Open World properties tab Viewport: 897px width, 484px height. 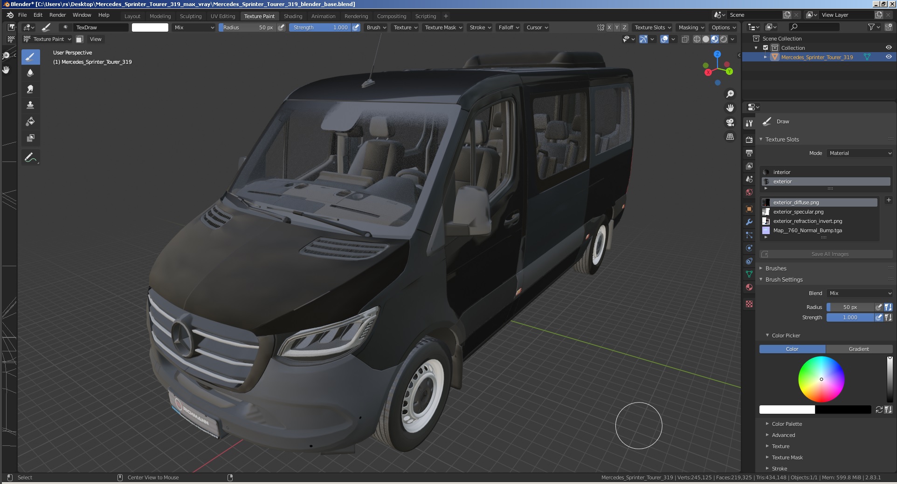click(749, 192)
